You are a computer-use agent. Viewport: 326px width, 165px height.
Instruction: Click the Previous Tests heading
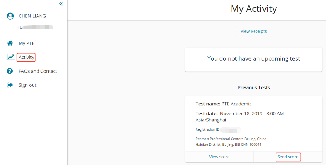click(254, 88)
